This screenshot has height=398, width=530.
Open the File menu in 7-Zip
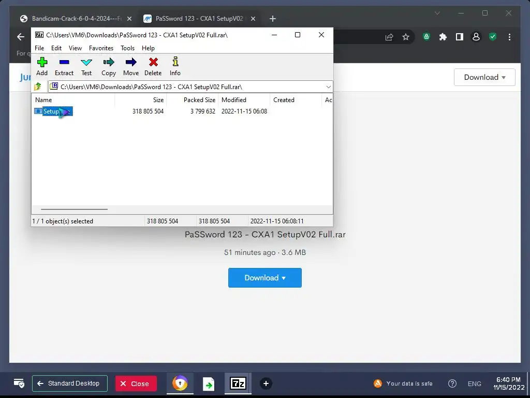point(39,48)
